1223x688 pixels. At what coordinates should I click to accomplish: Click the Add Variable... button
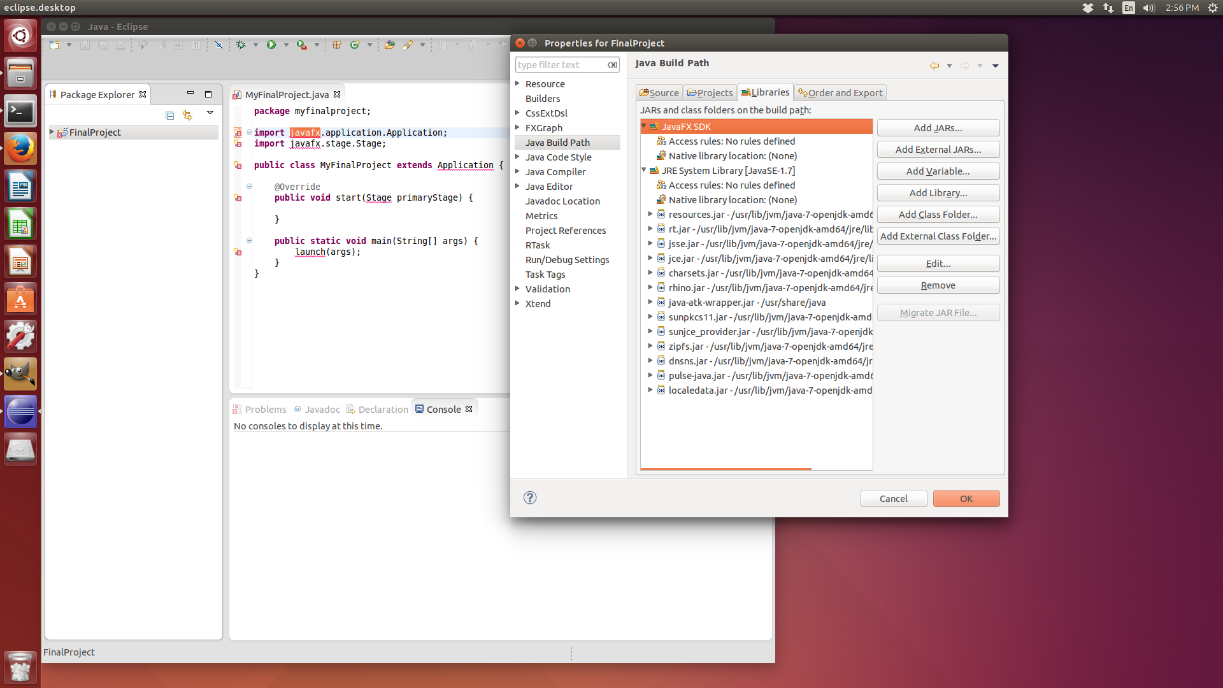pos(938,171)
